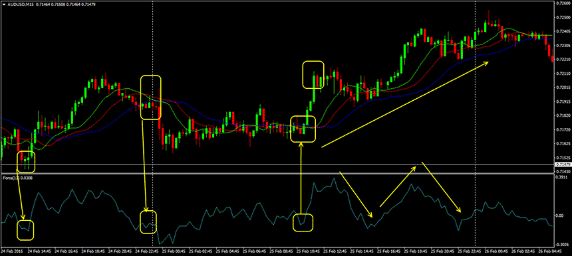This screenshot has width=572, height=256.
Task: Click the second yellow box on Force index
Action: tap(148, 222)
